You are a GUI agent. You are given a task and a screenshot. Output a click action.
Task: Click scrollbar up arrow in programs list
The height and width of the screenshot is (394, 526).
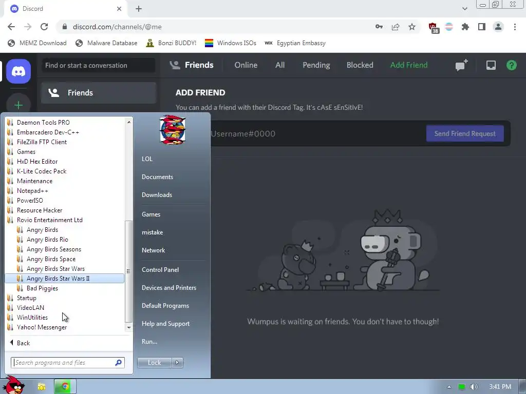129,122
